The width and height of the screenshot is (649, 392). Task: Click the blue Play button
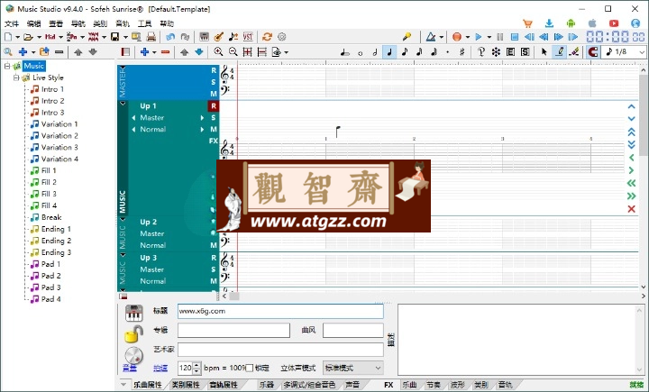[x=479, y=37]
